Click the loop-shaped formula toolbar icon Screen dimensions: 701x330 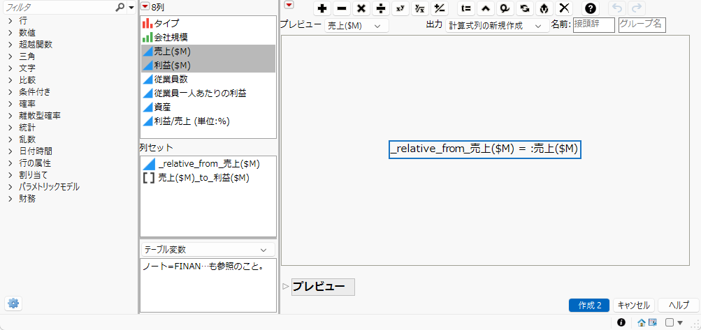505,8
